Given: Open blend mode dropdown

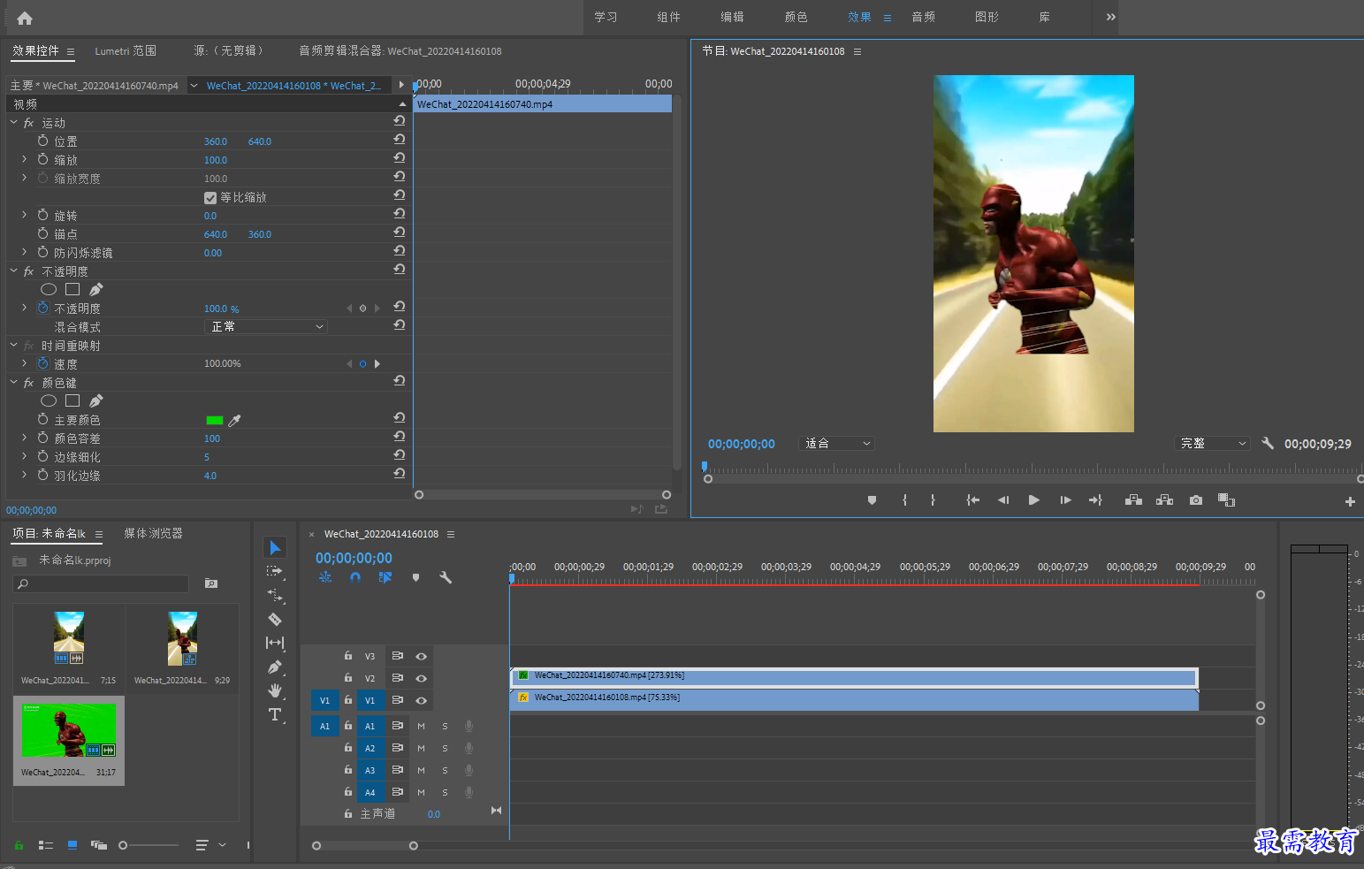Looking at the screenshot, I should (x=266, y=327).
